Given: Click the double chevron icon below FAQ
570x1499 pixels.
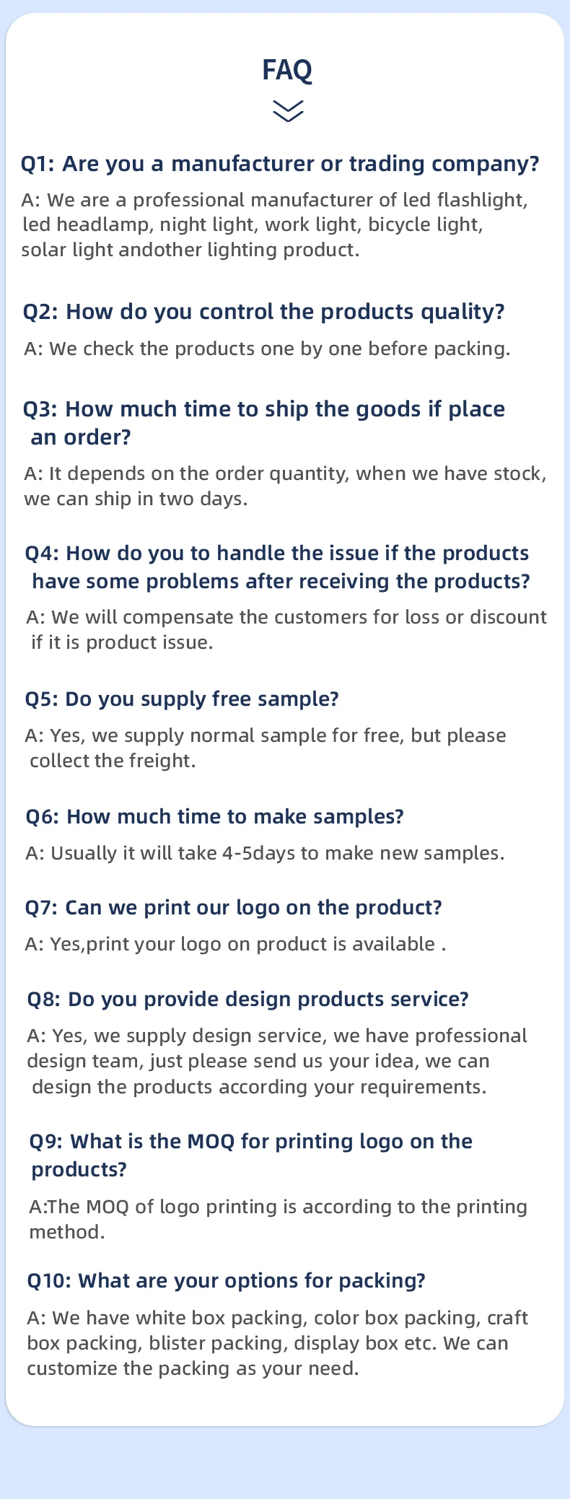Looking at the screenshot, I should tap(288, 110).
